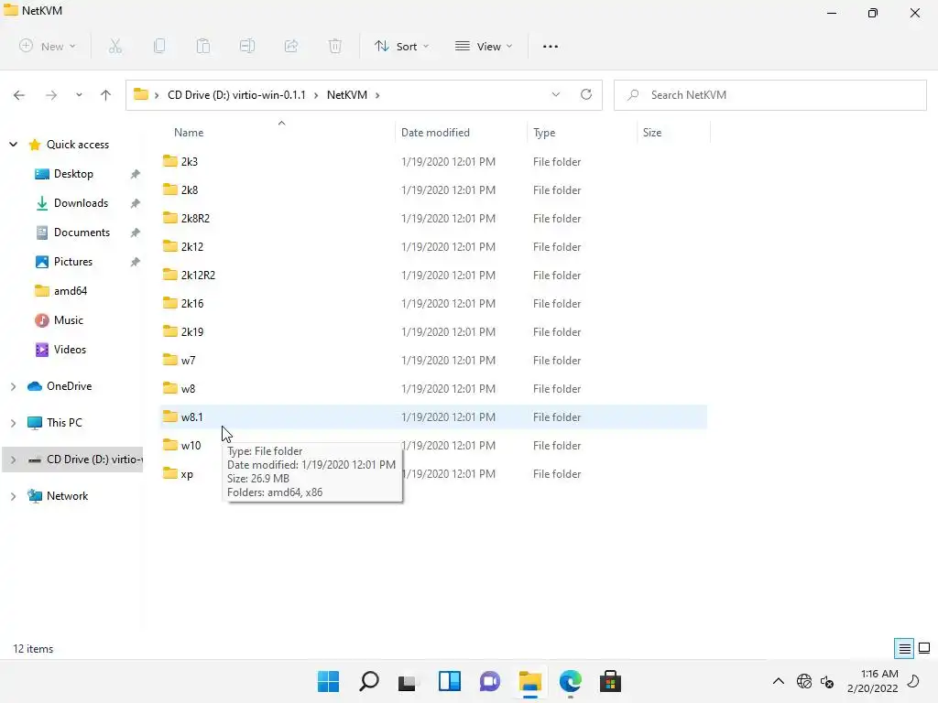
Task: Click the Search NetKVM field
Action: point(769,95)
